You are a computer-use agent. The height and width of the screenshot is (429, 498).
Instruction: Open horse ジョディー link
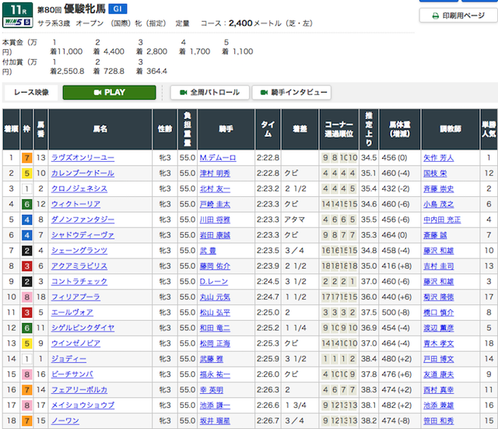click(68, 359)
